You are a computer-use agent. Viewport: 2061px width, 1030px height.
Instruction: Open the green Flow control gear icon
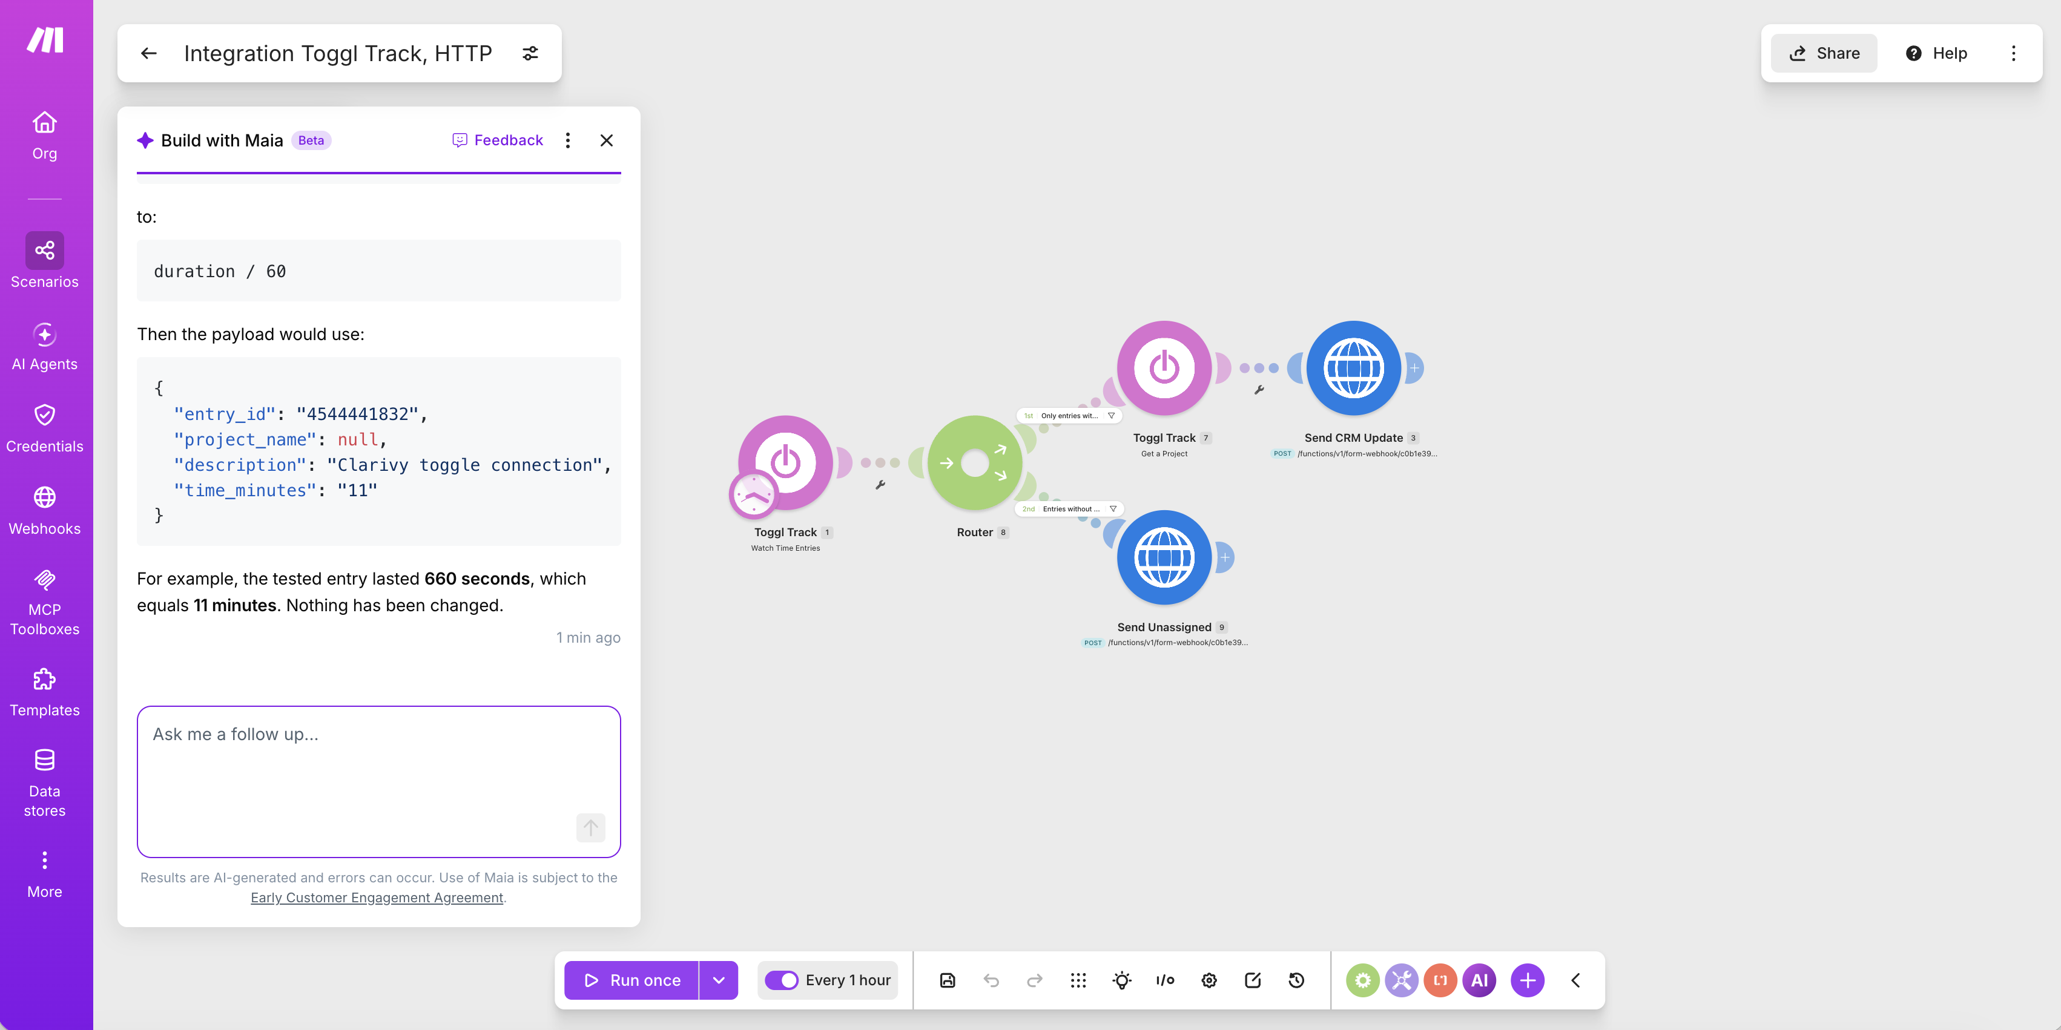tap(1362, 980)
